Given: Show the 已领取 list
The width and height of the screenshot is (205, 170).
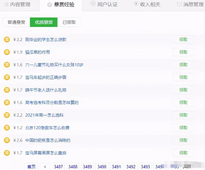Looking at the screenshot, I should point(69,22).
